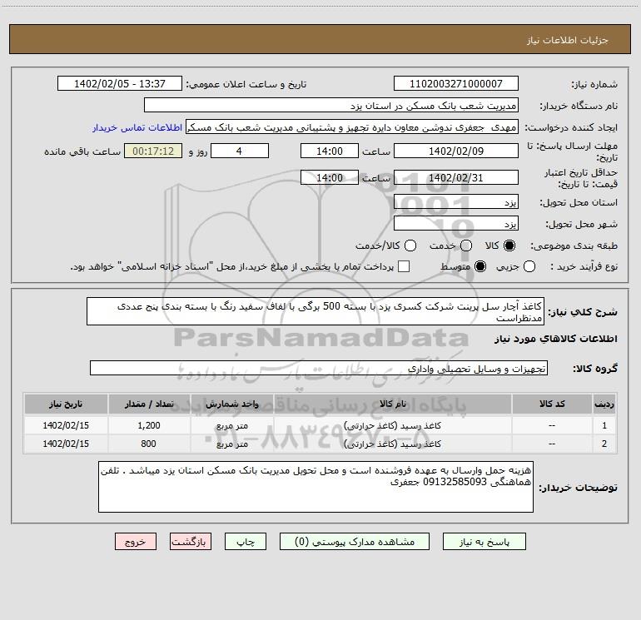Choose the متوسط purchase type radio

coord(480,266)
